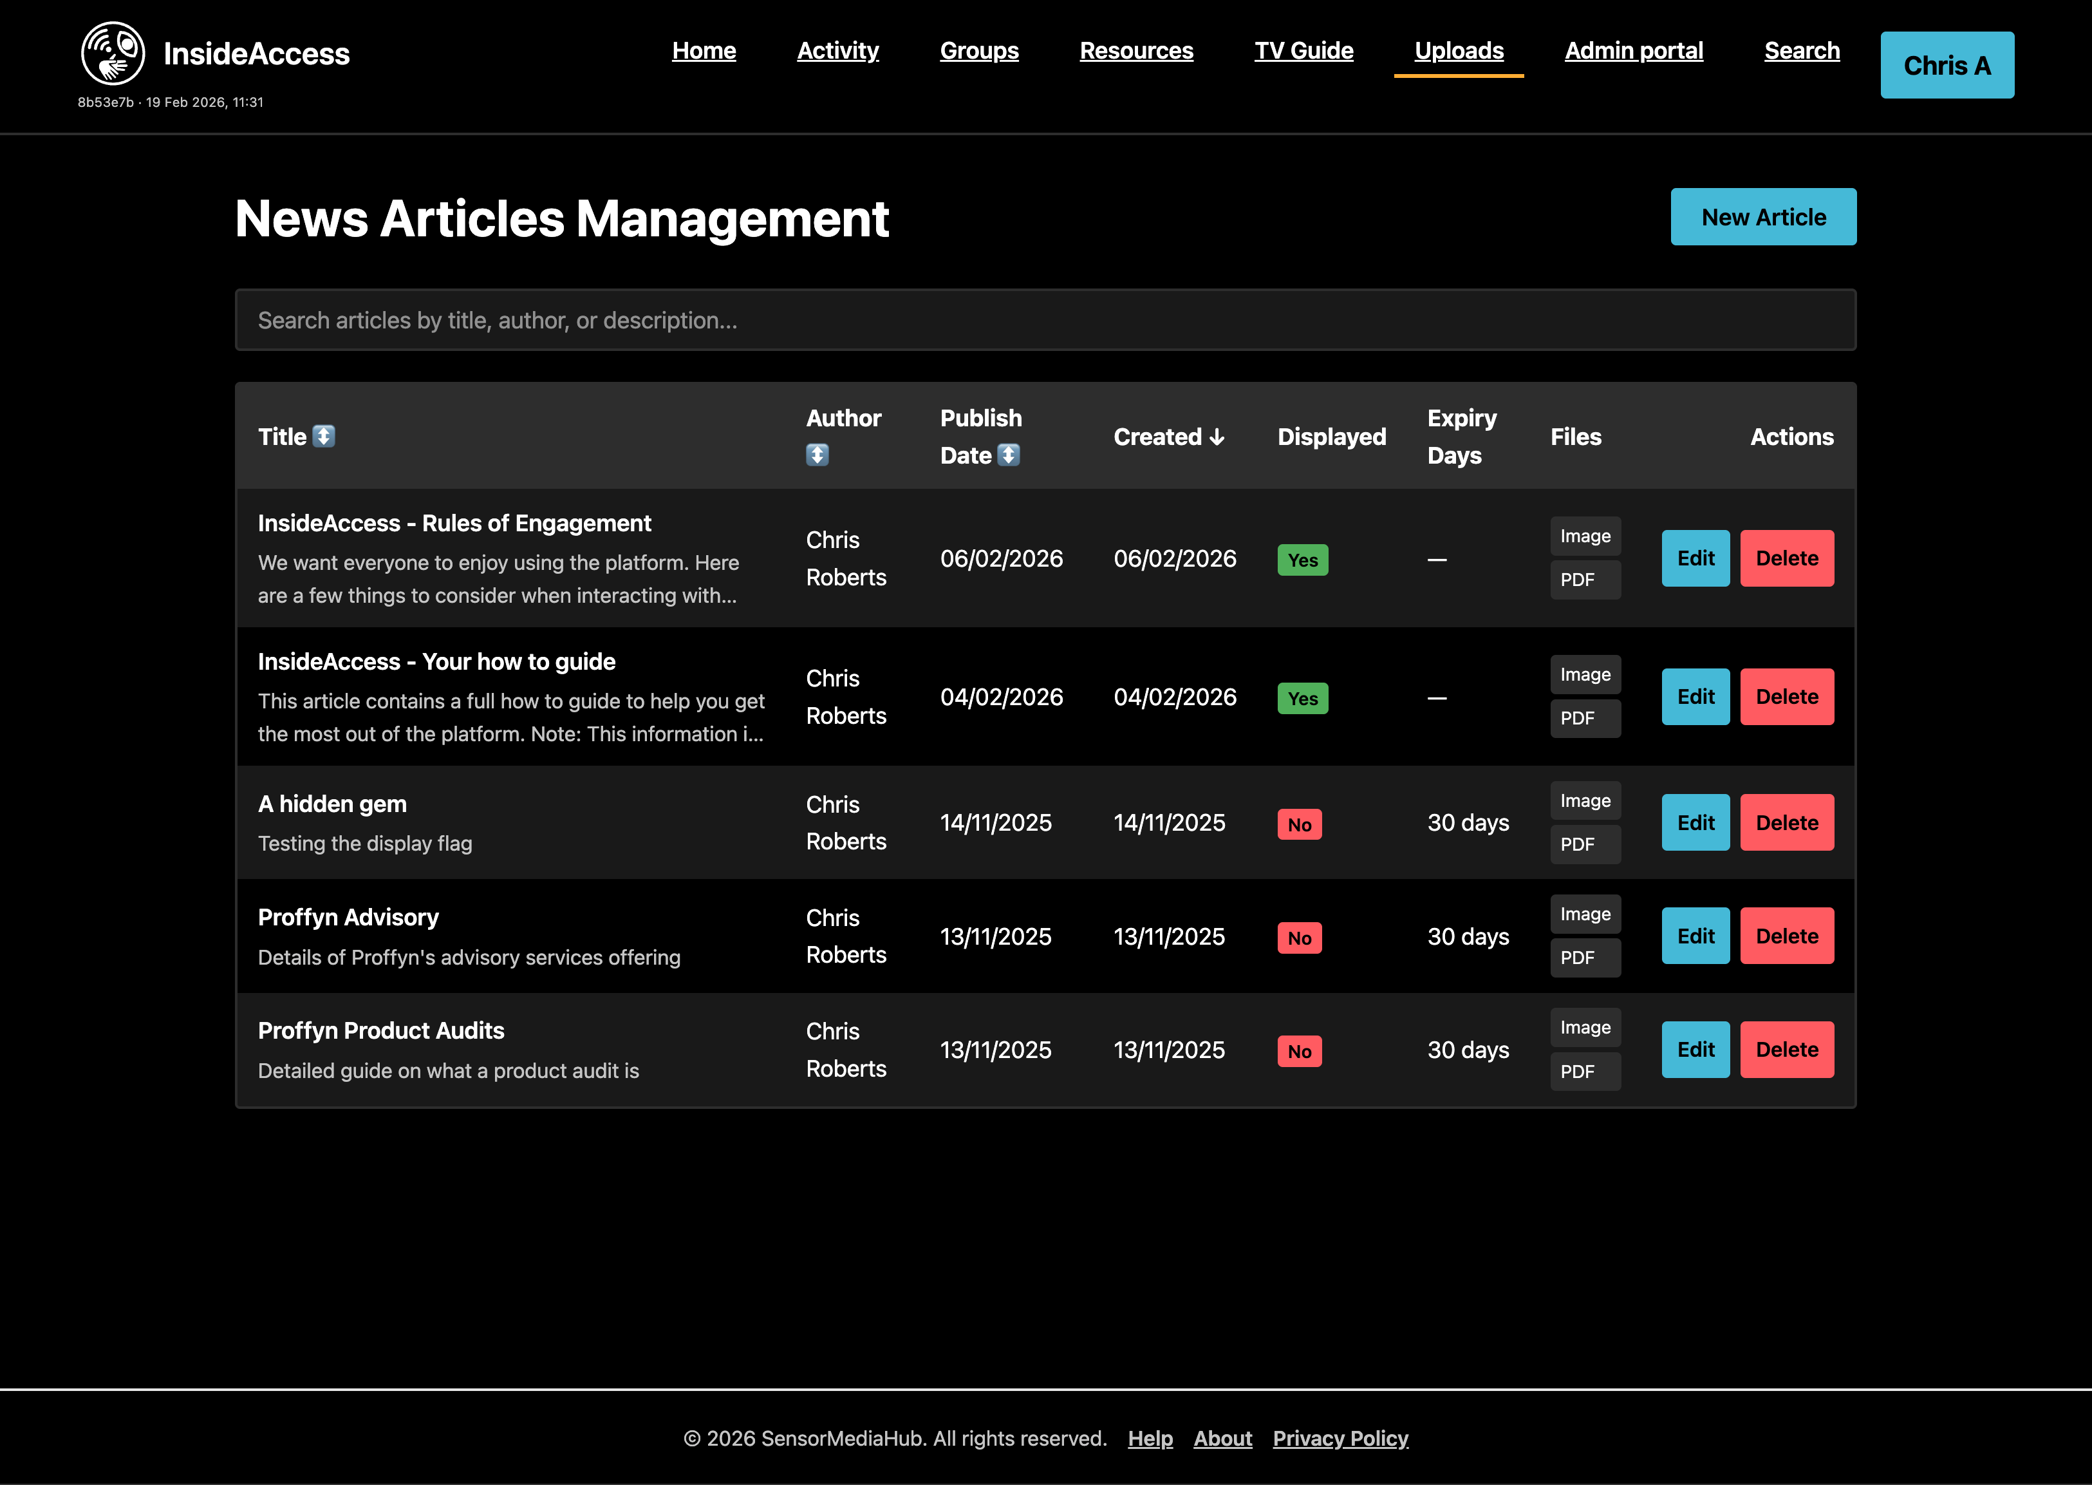Open the Image file for Rules of Engagement
2092x1485 pixels.
click(1585, 536)
